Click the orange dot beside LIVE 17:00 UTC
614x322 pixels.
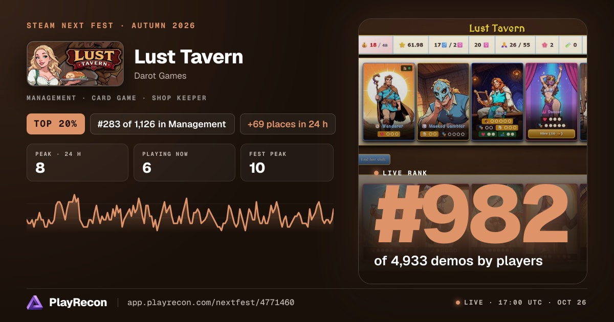(x=458, y=303)
